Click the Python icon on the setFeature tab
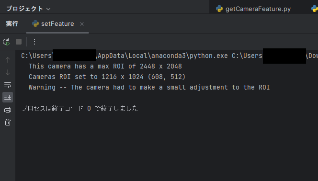 pos(35,24)
